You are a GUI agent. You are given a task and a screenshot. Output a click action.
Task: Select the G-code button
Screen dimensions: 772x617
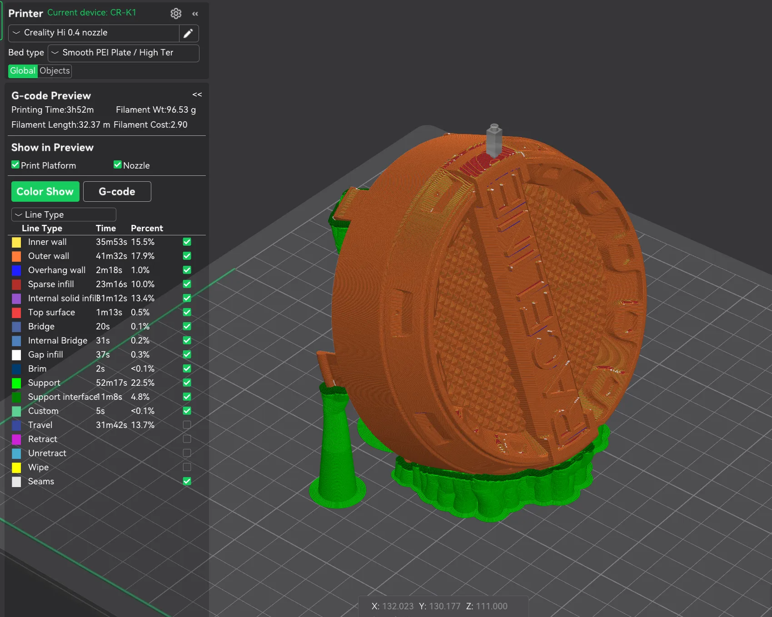coord(117,192)
